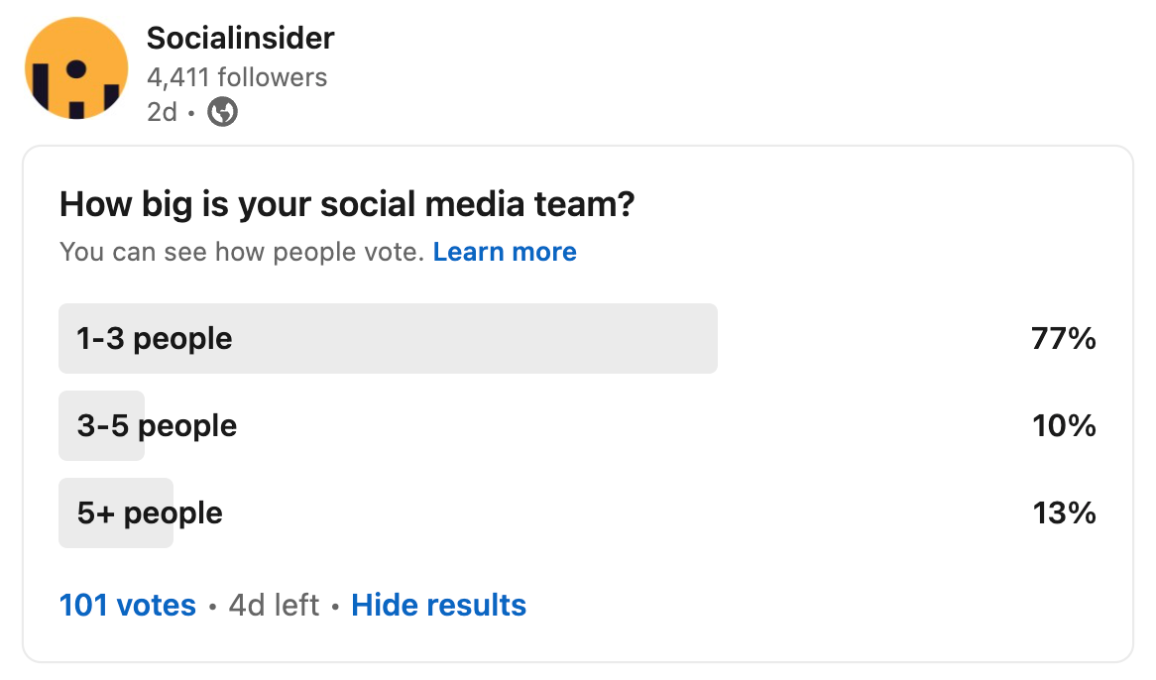Open the Socialinsider orange logo avatar
The width and height of the screenshot is (1156, 680).
[76, 67]
